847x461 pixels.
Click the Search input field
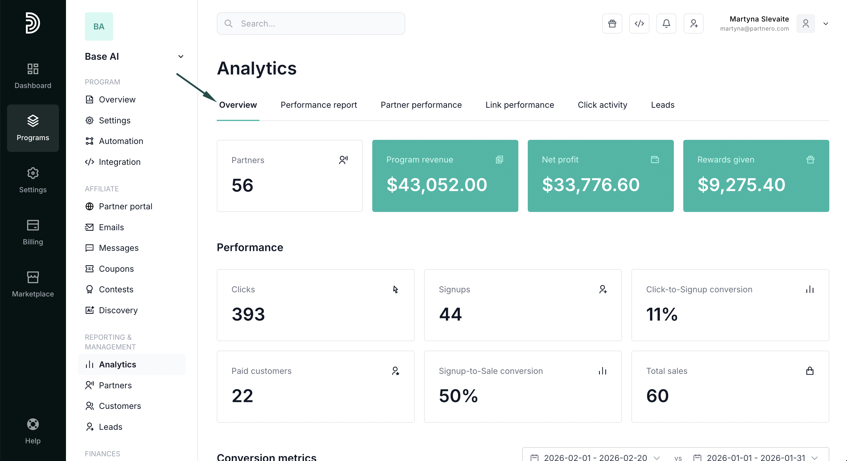[x=310, y=24]
